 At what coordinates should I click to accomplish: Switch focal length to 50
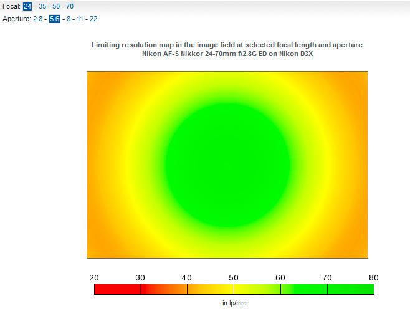pyautogui.click(x=56, y=6)
